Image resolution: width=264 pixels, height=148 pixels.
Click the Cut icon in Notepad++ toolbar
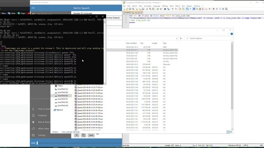pyautogui.click(x=147, y=9)
